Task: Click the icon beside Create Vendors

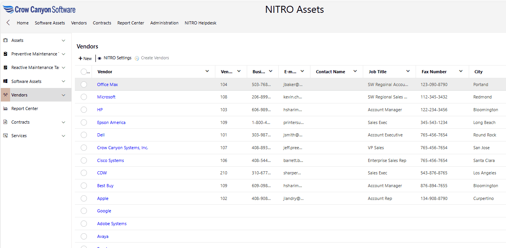Action: point(137,58)
